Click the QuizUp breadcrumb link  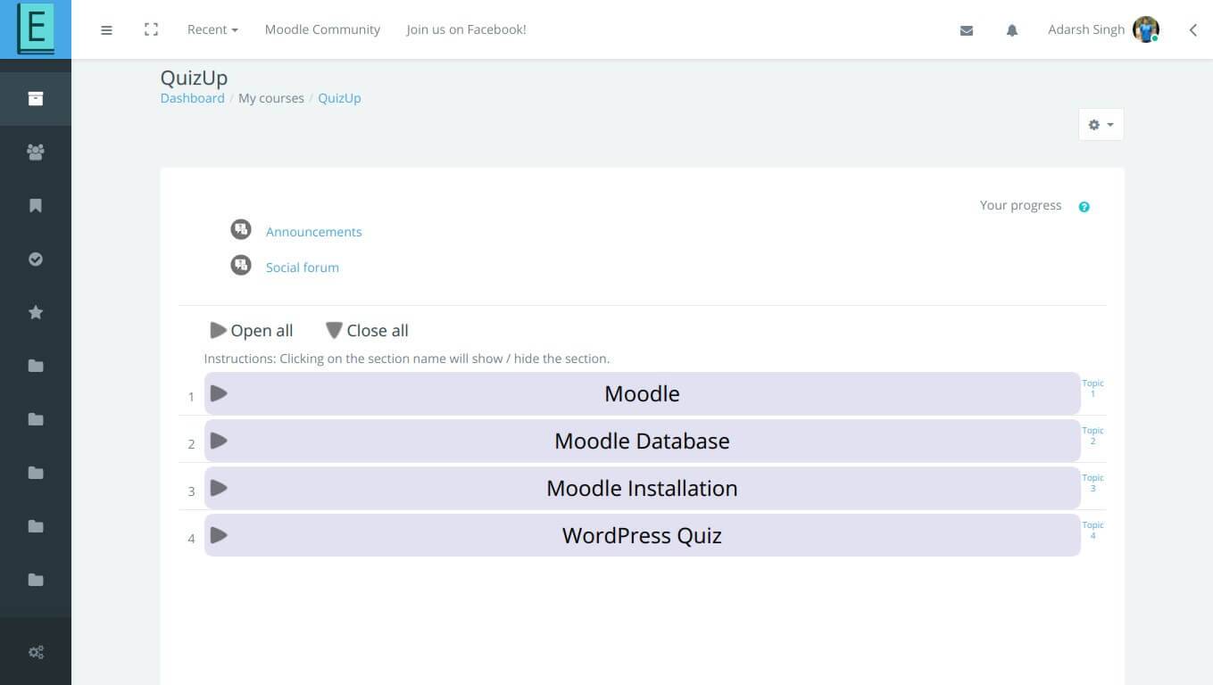339,98
